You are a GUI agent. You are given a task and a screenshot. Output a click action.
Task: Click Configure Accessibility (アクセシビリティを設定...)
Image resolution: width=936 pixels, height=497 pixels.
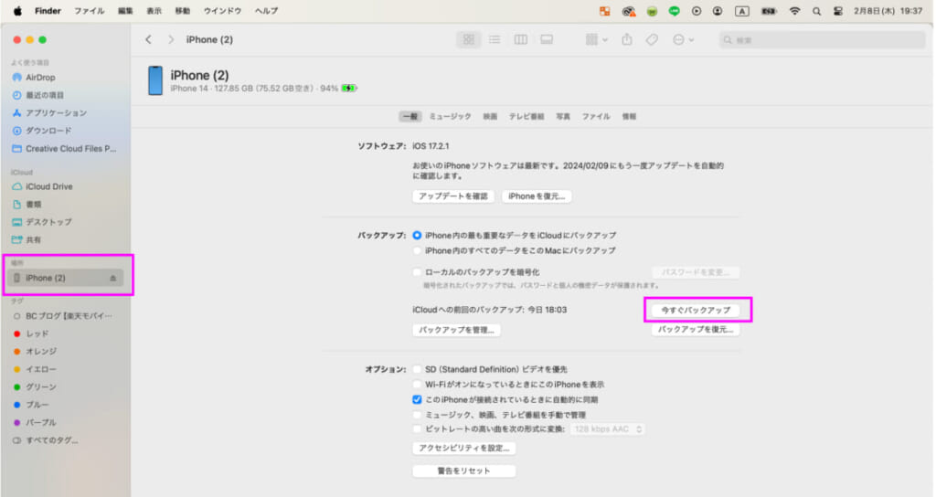[x=463, y=448]
